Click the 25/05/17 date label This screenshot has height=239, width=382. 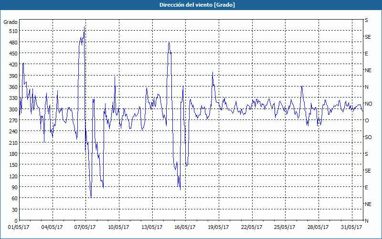pyautogui.click(x=285, y=228)
